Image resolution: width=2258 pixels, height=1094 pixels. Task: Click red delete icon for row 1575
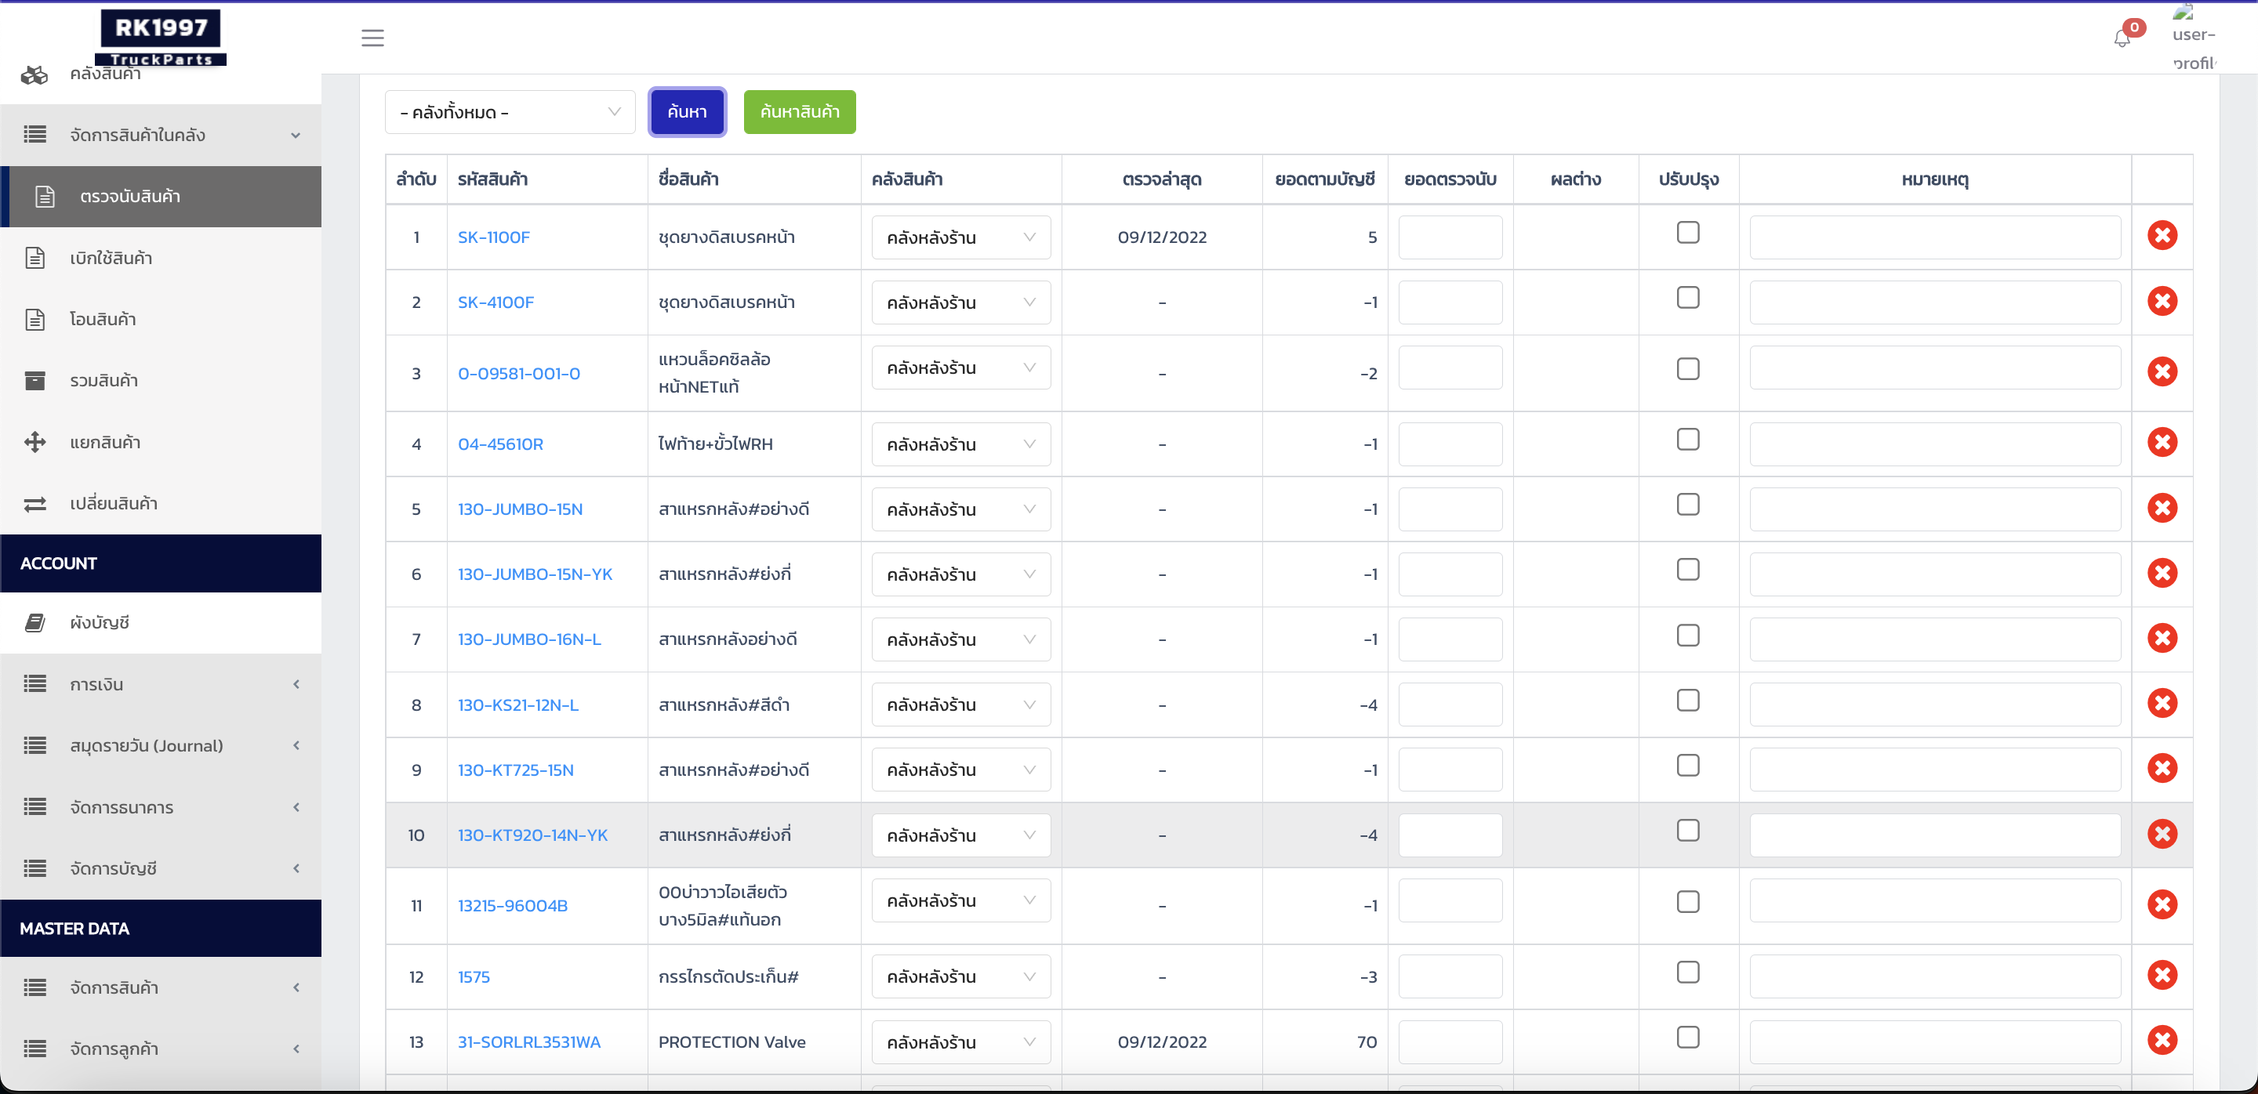(2162, 975)
